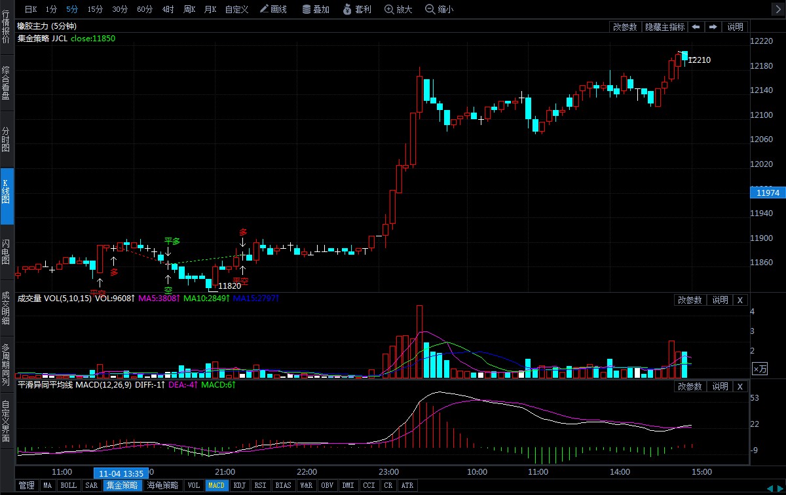Viewport: 786px width, 495px height.
Task: Select the BOLL indicator tab
Action: point(69,486)
